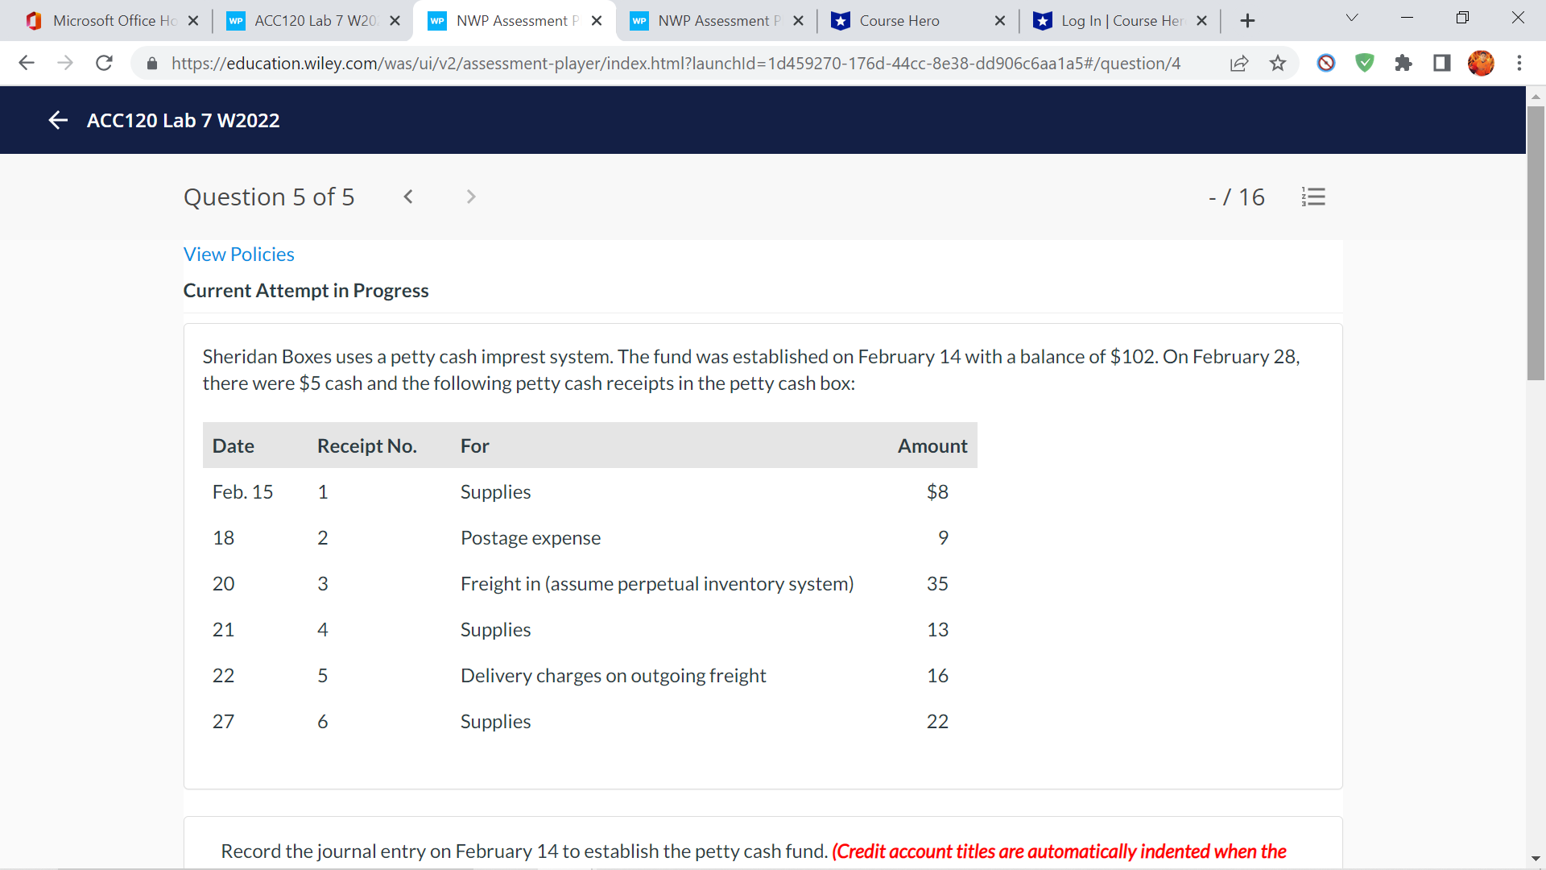Open the browser side panel icon
Screen dimensions: 1546x870
coord(1441,63)
